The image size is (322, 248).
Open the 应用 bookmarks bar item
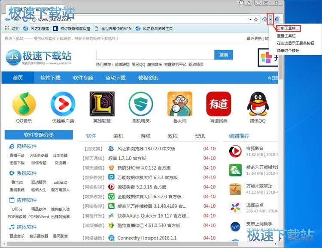click(x=12, y=29)
